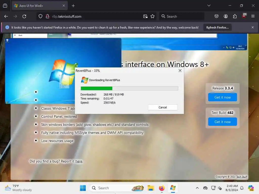259x194 pixels.
Task: Cancel the Revert8Plus download
Action: 163,107
